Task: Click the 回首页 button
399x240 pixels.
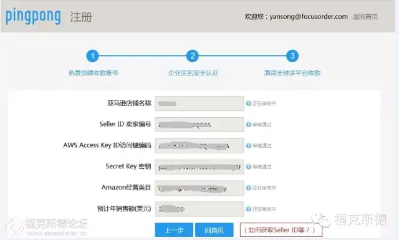Action: pos(214,230)
